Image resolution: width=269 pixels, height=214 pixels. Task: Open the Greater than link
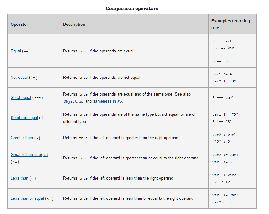coord(22,138)
